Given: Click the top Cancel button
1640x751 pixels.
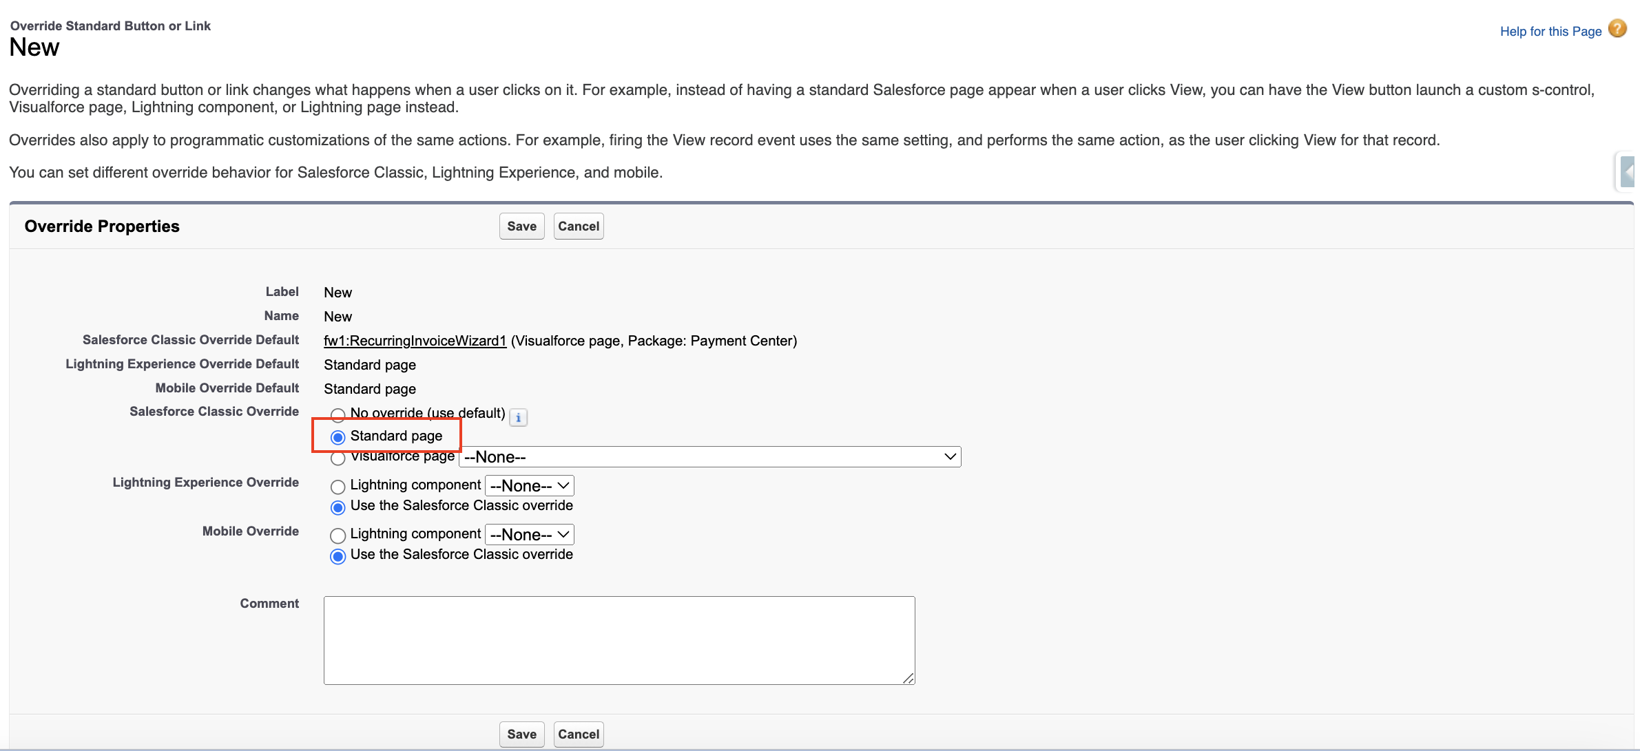Looking at the screenshot, I should tap(578, 226).
